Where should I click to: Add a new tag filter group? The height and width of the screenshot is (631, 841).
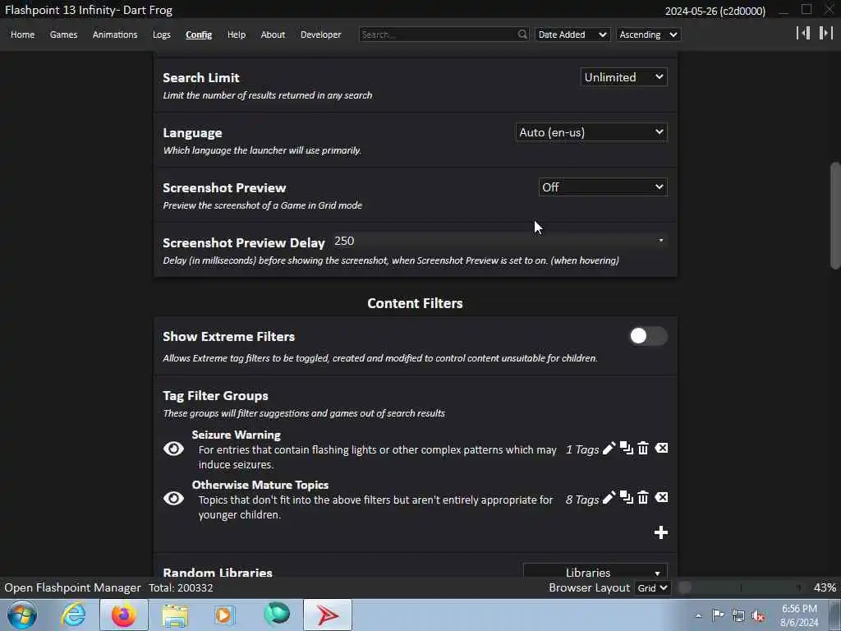coord(661,532)
